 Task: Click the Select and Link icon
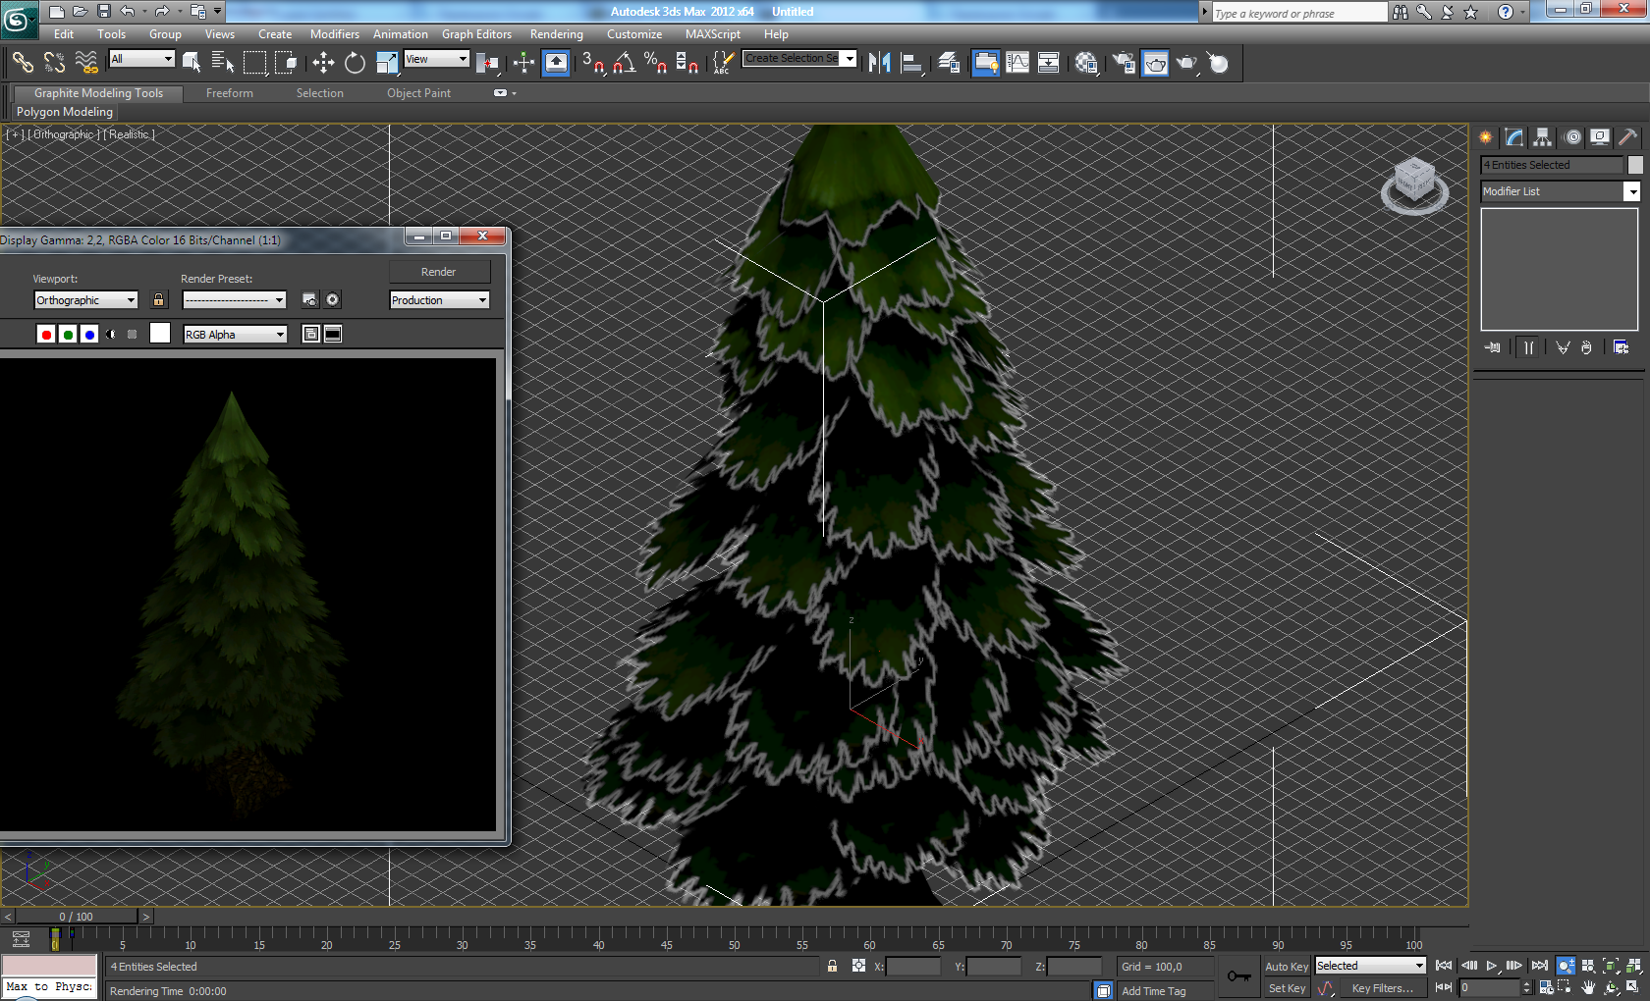pos(23,64)
